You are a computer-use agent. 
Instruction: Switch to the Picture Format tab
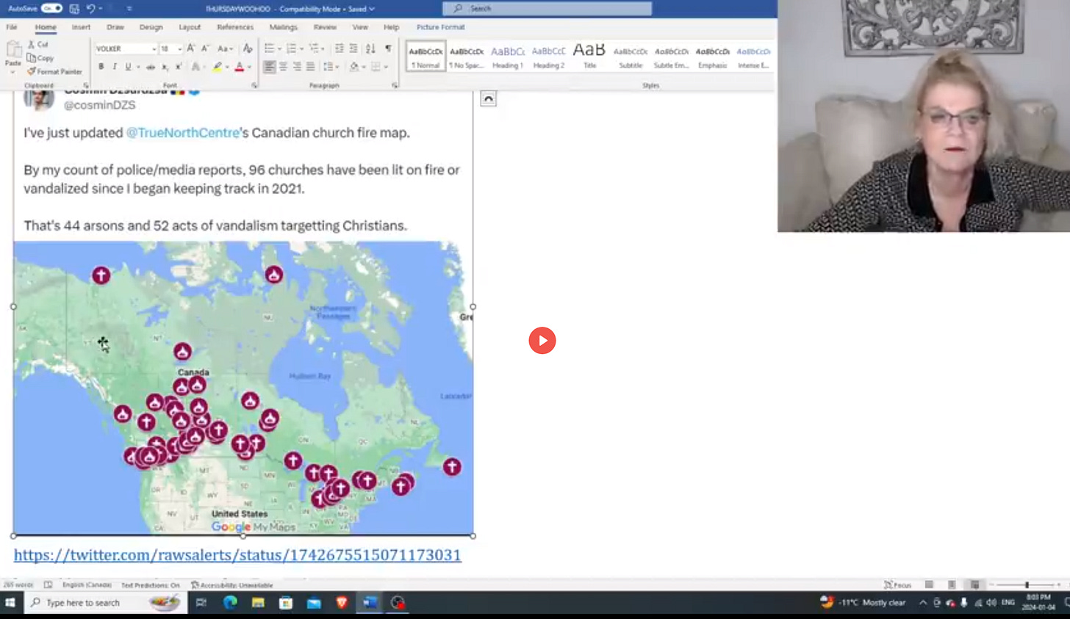coord(440,27)
